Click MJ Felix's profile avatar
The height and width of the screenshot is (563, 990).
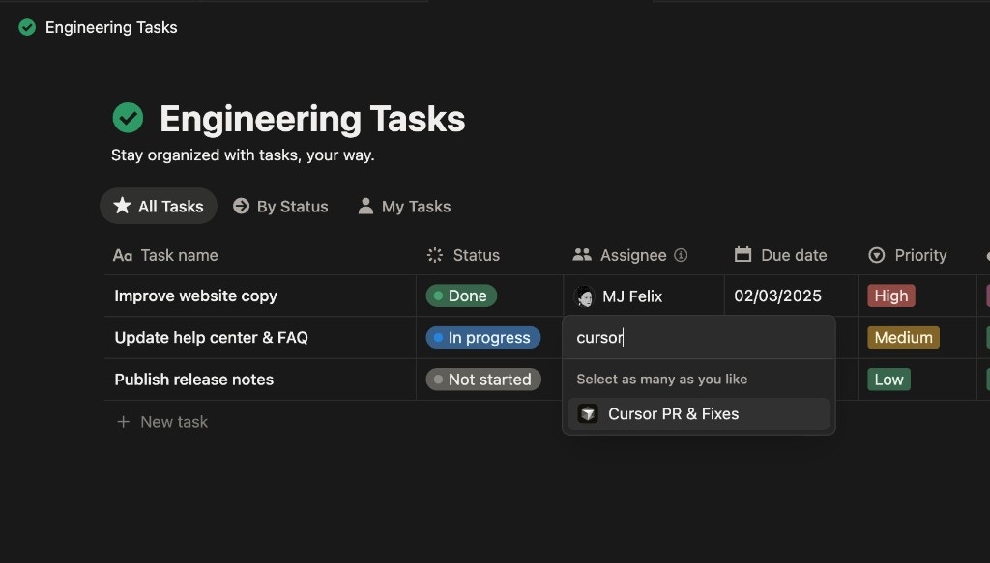pyautogui.click(x=584, y=296)
